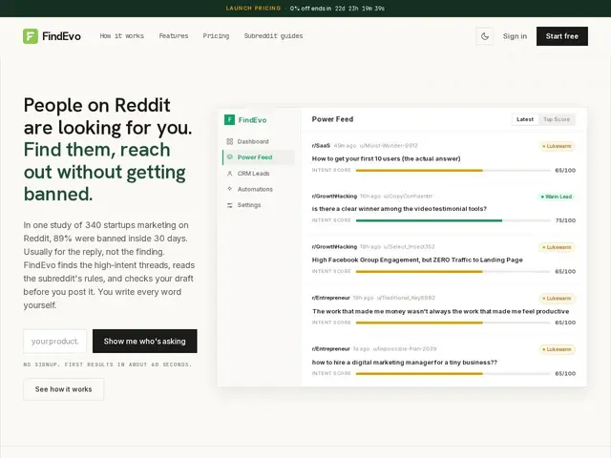Switch feed to the Top Score tab
The width and height of the screenshot is (611, 458).
click(x=557, y=119)
